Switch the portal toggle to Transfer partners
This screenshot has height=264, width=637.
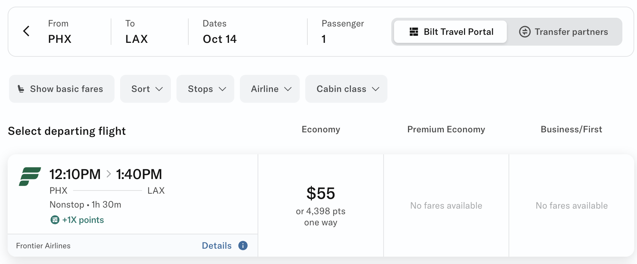(564, 32)
